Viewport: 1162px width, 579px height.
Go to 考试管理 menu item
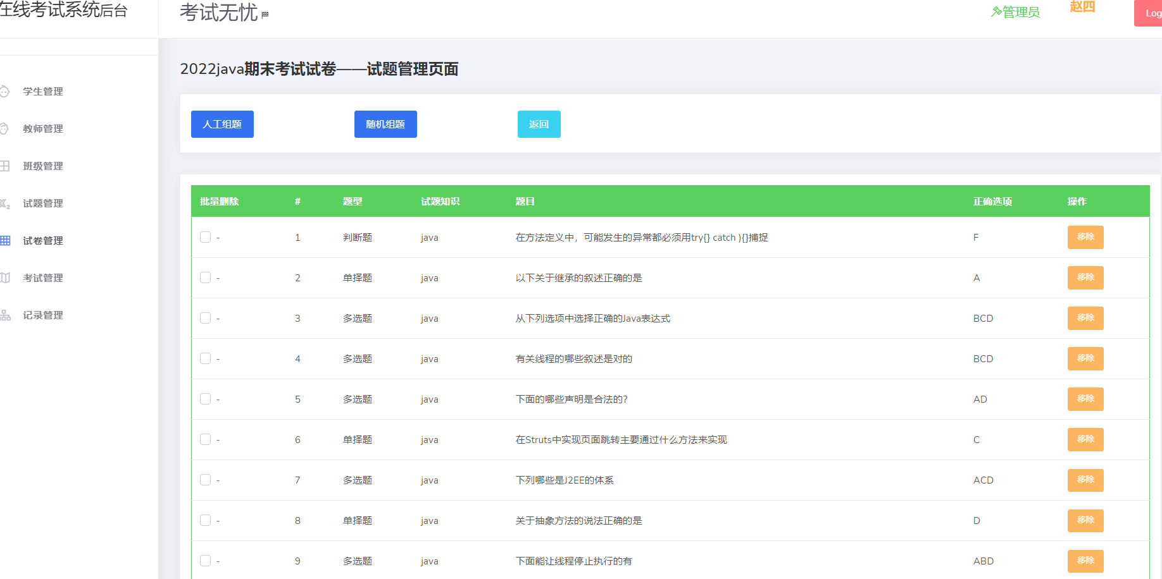click(43, 278)
